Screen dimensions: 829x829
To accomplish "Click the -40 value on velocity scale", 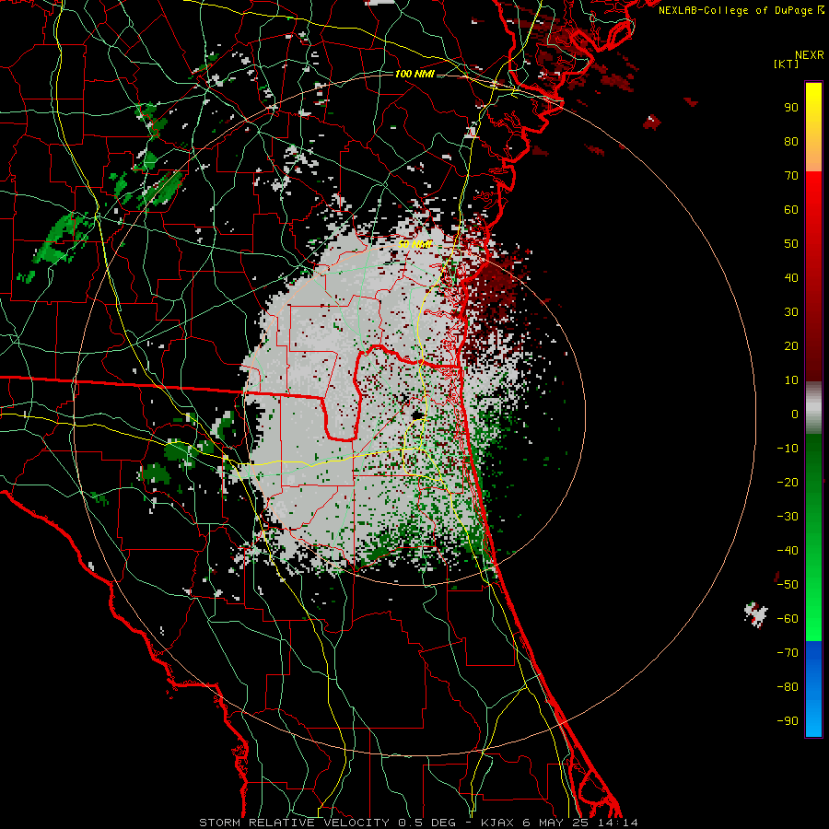I will coord(788,551).
